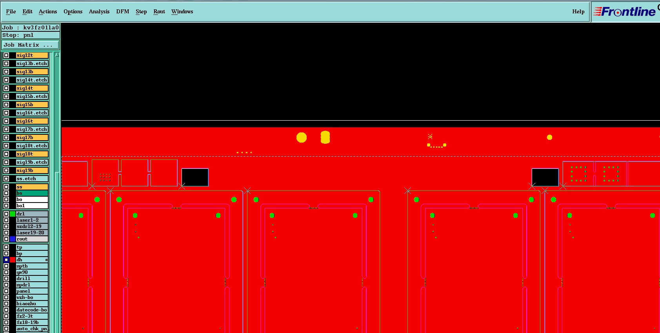The width and height of the screenshot is (660, 333).
Task: Select the biaozhu layer name
Action: (32, 304)
